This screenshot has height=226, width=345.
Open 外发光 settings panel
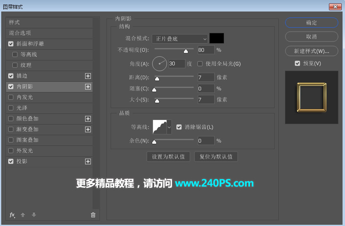[49, 150]
